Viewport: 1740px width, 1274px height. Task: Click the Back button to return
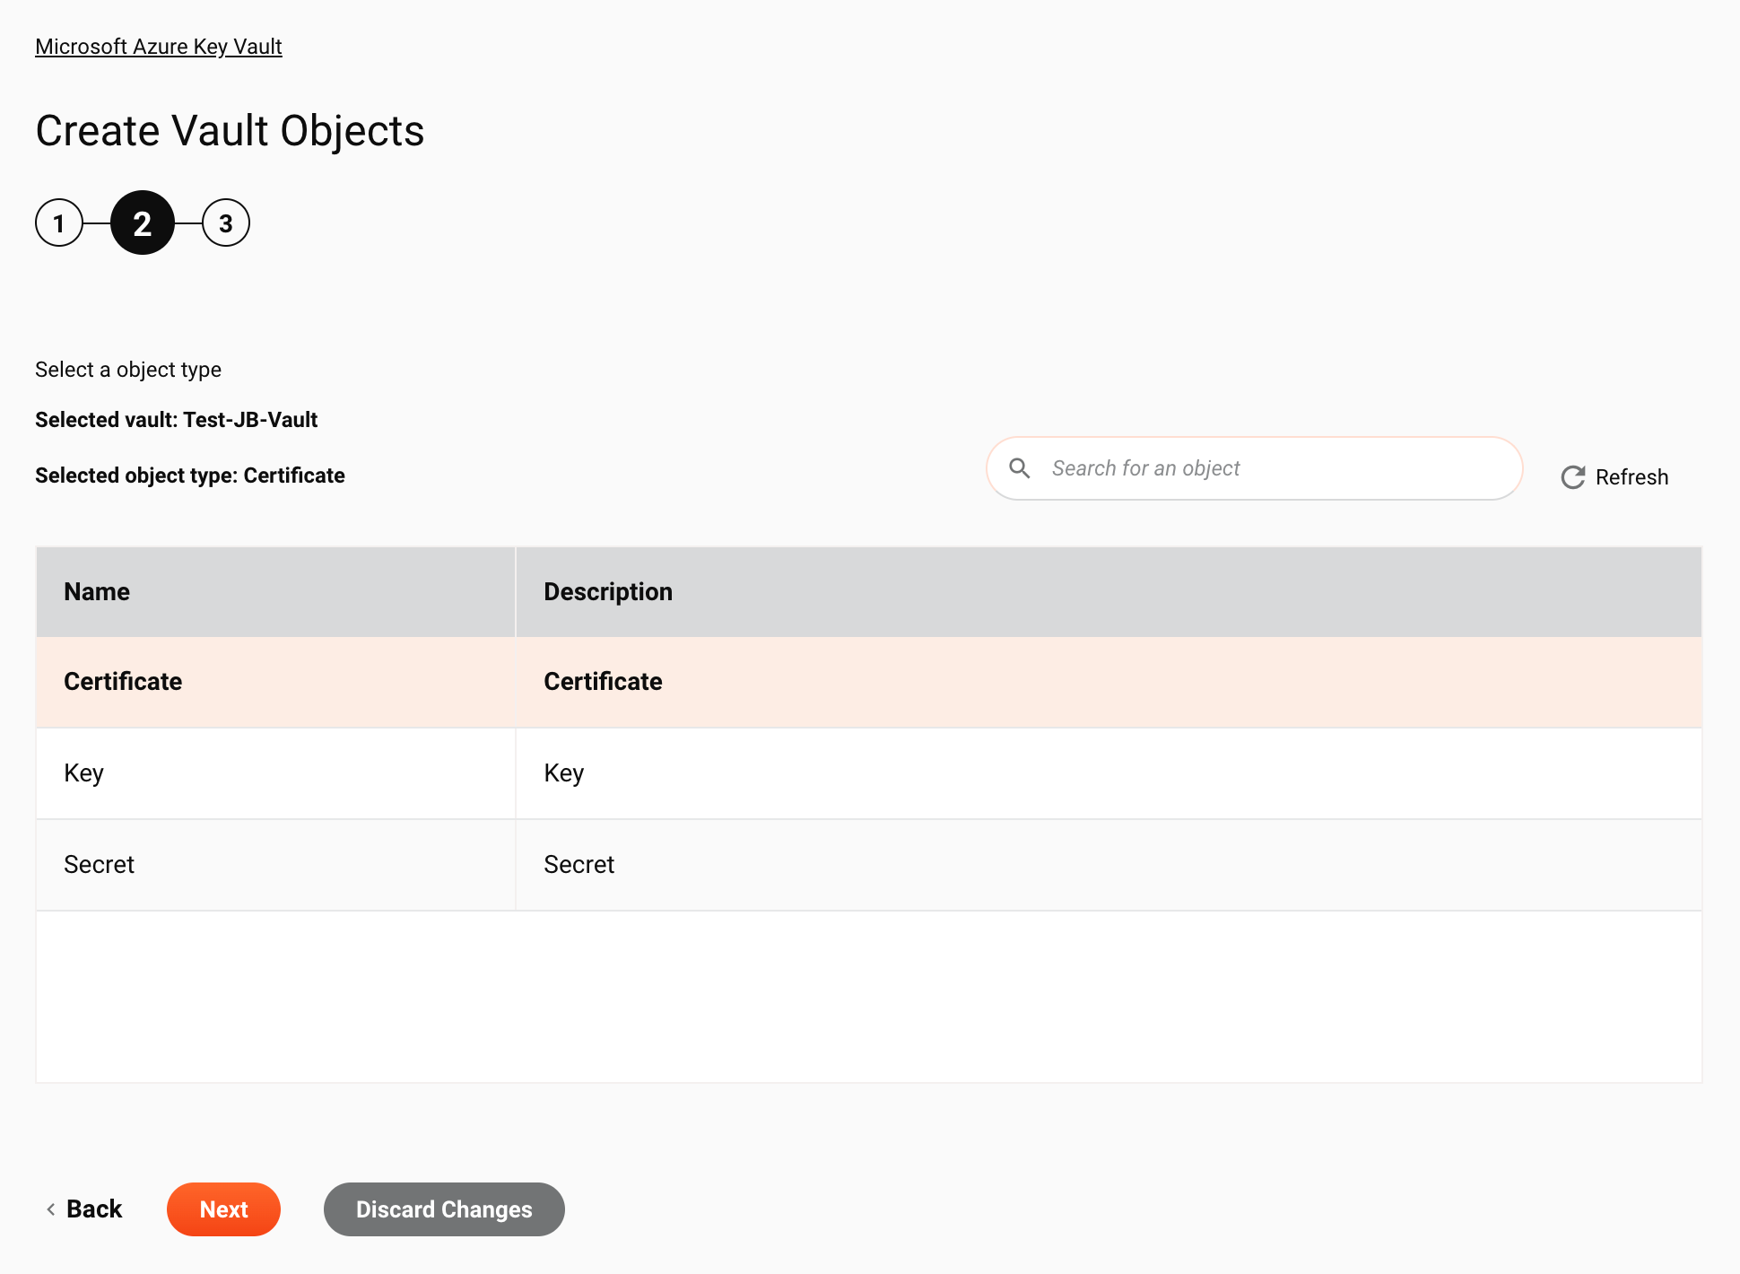point(83,1208)
